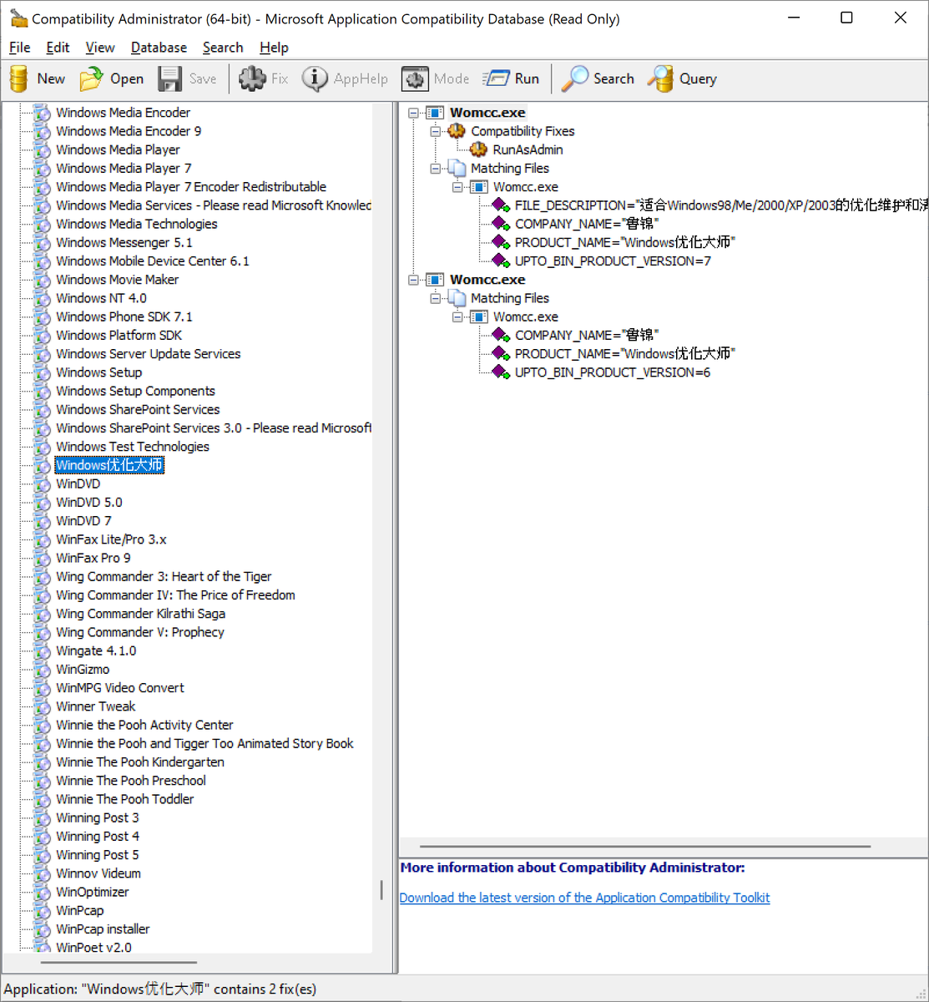This screenshot has height=1002, width=929.
Task: Click the Compatibility Administrator title bar icon
Action: [x=18, y=18]
